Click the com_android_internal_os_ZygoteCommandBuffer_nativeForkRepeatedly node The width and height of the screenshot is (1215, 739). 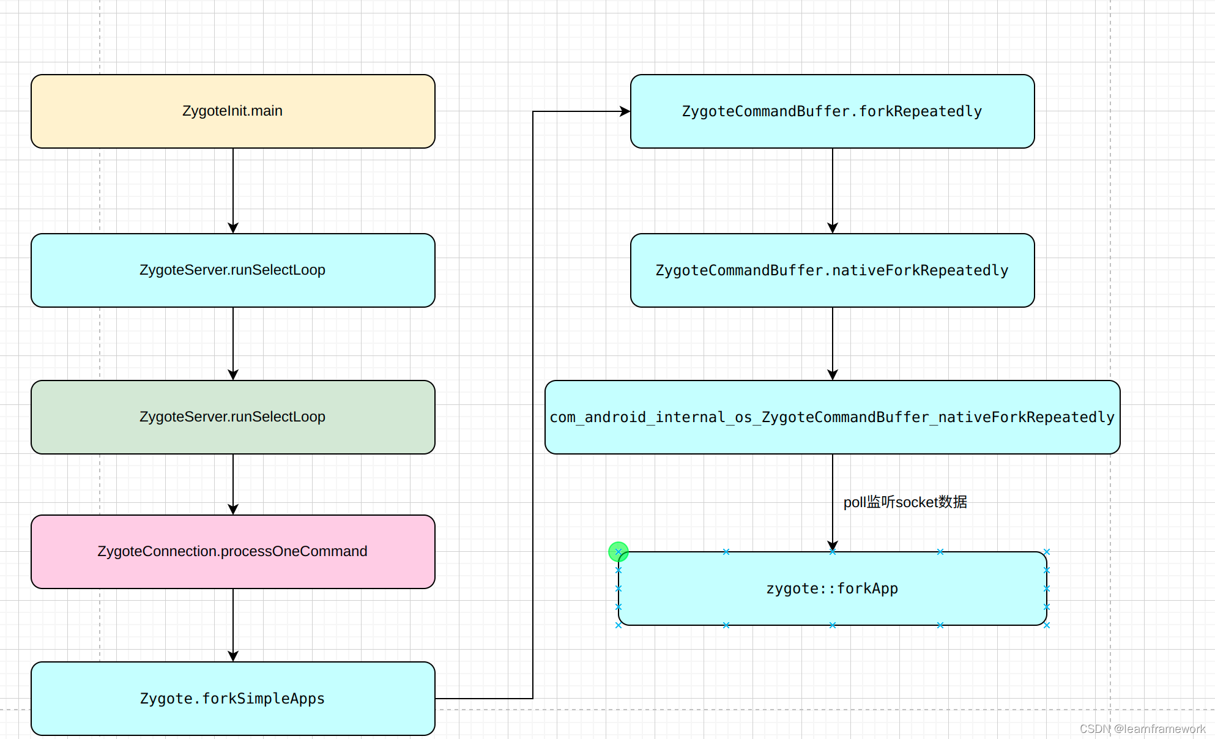point(833,417)
